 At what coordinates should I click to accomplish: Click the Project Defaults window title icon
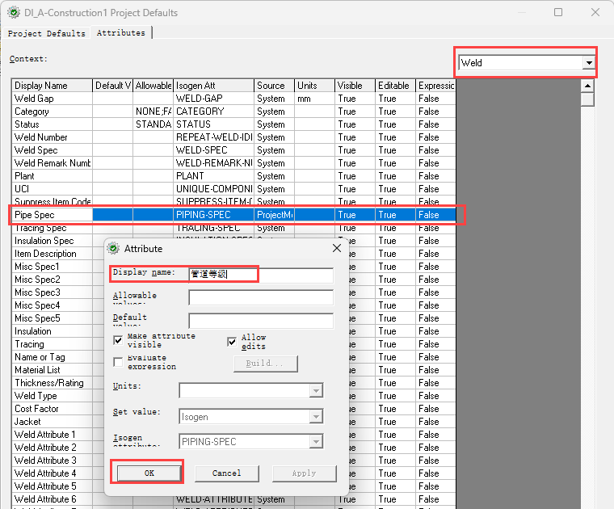13,13
